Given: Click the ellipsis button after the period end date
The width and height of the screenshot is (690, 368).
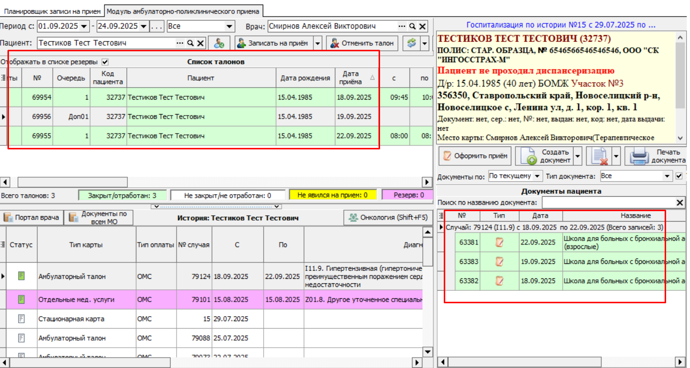Looking at the screenshot, I should [x=157, y=26].
